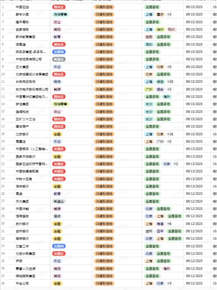Image resolution: width=217 pixels, height=290 pixels.
Task: Click the 教育 tag in 高途 row
Action: [57, 194]
